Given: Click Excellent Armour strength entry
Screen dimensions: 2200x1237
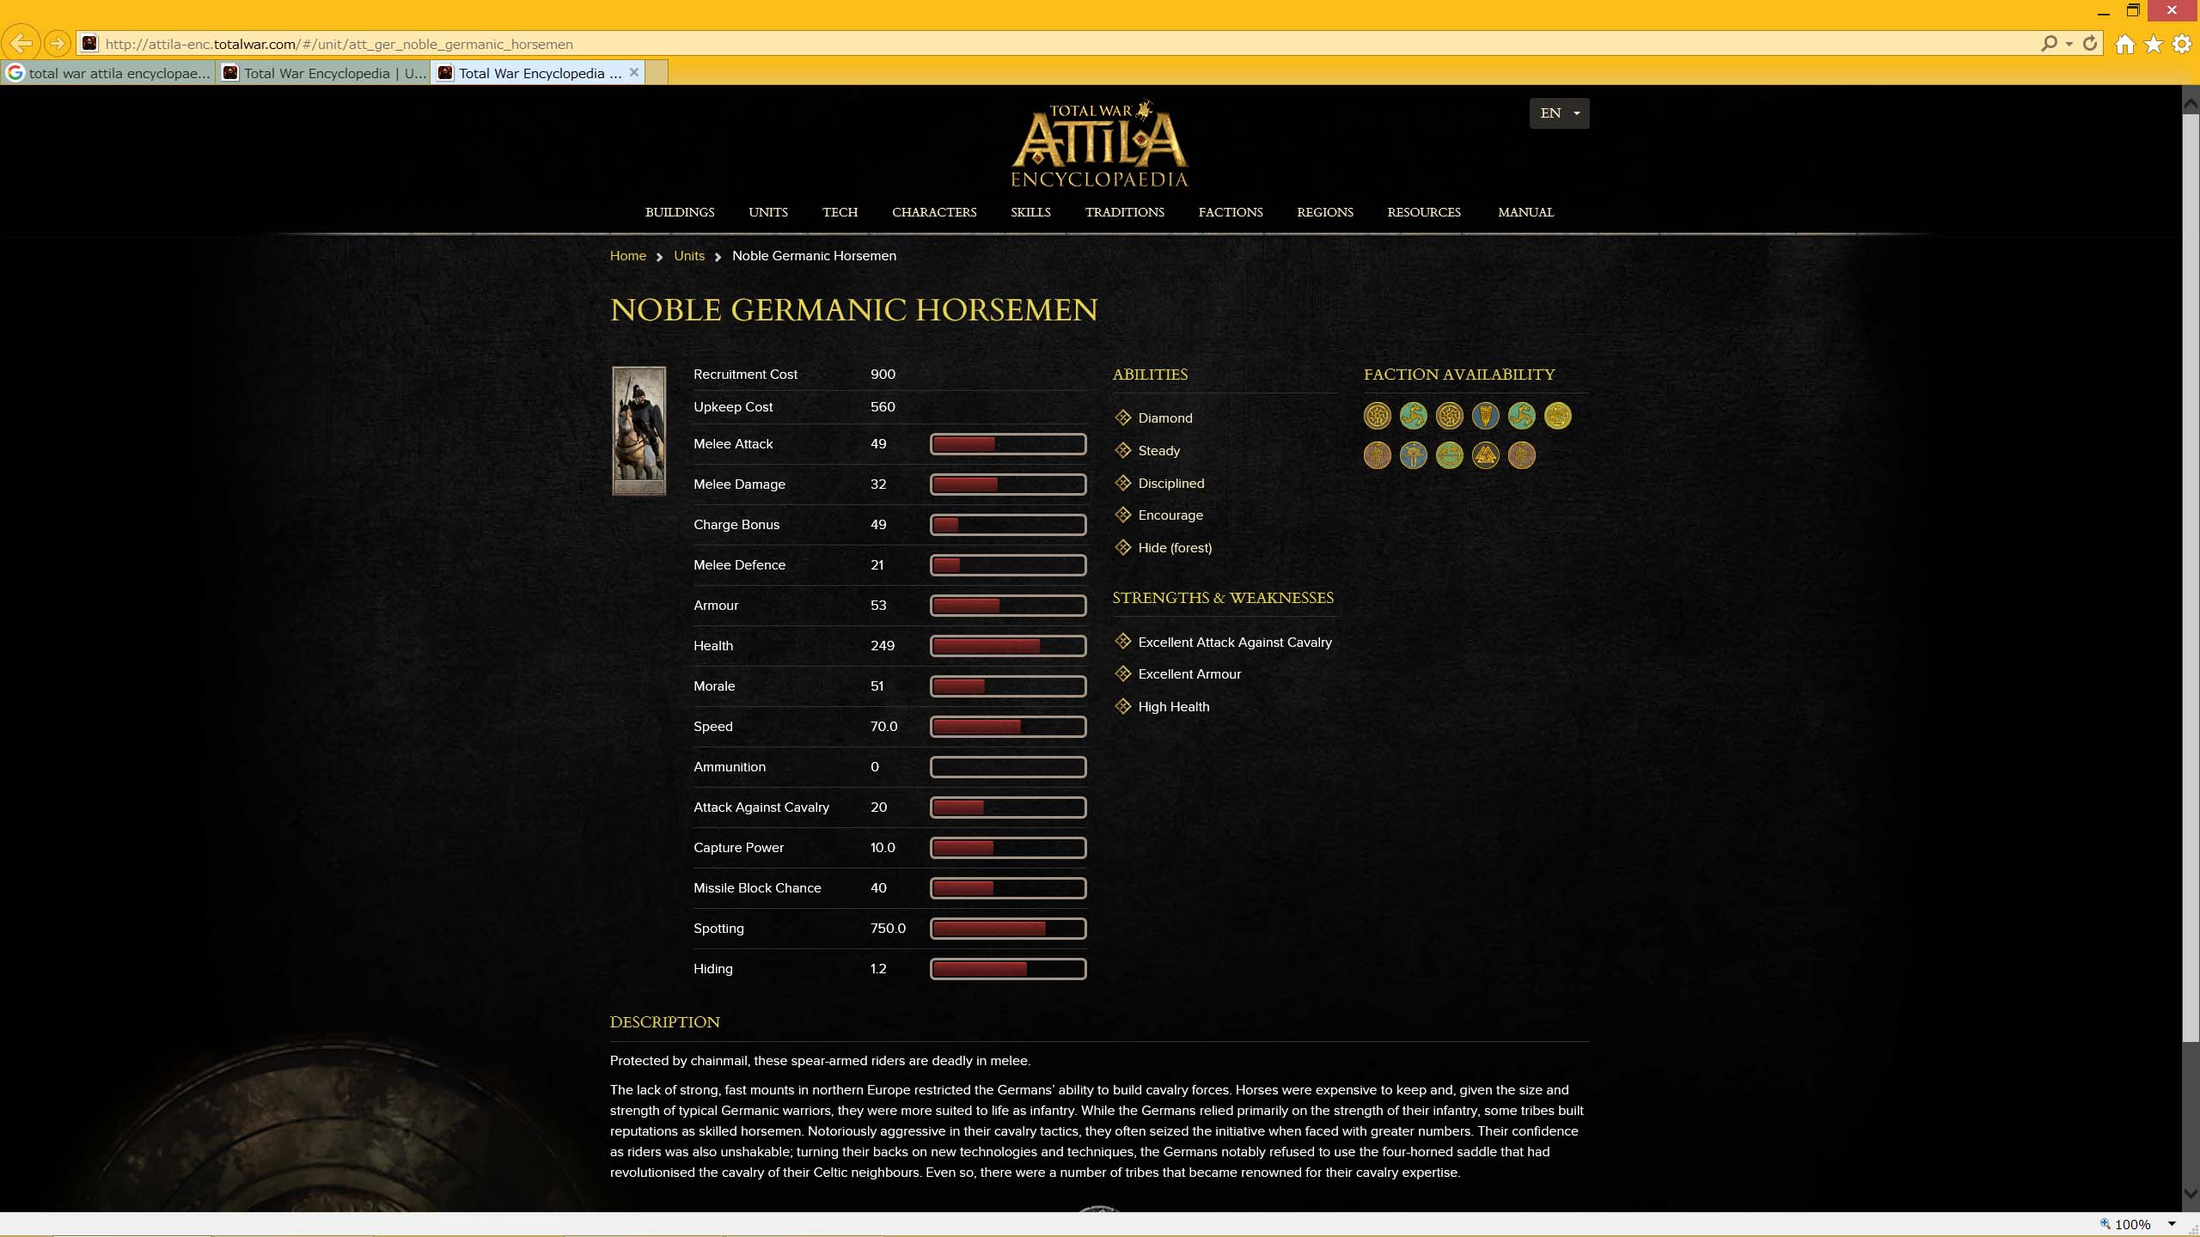Looking at the screenshot, I should (x=1189, y=674).
